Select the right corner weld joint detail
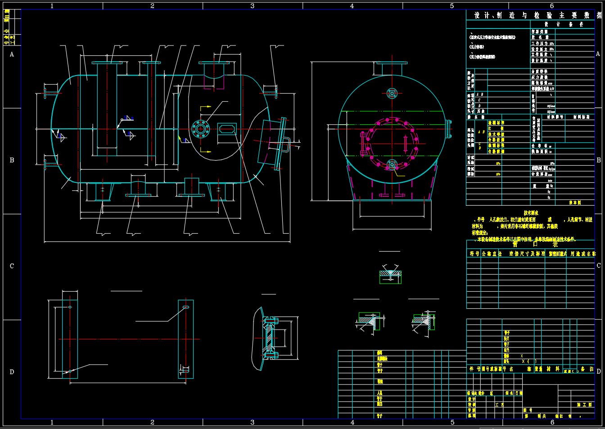Image resolution: width=605 pixels, height=429 pixels. point(424,321)
